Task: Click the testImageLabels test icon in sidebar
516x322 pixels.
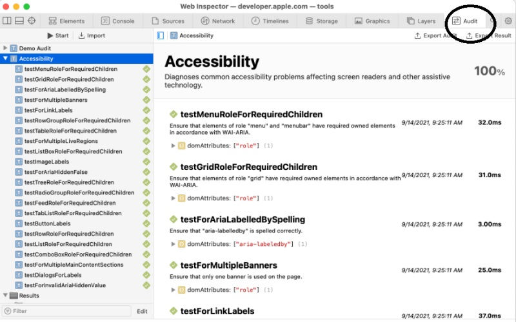Action: tap(19, 162)
